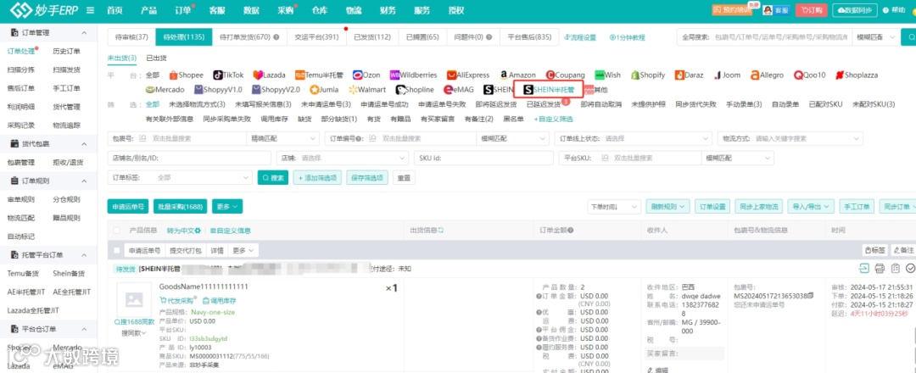Collapse the 托管平台订单 sidebar section

point(84,255)
